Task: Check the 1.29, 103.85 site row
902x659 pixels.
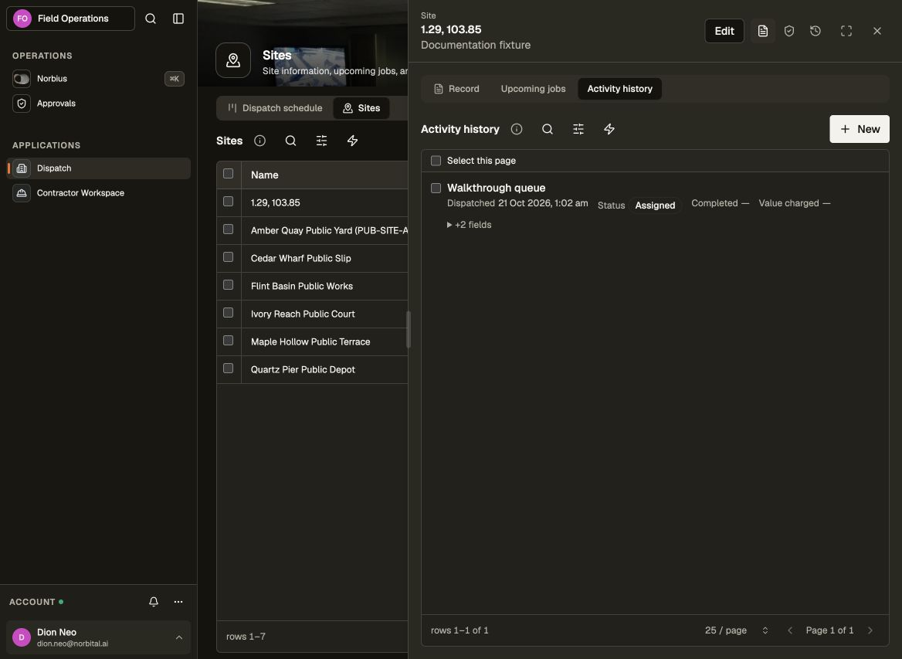Action: 229,202
